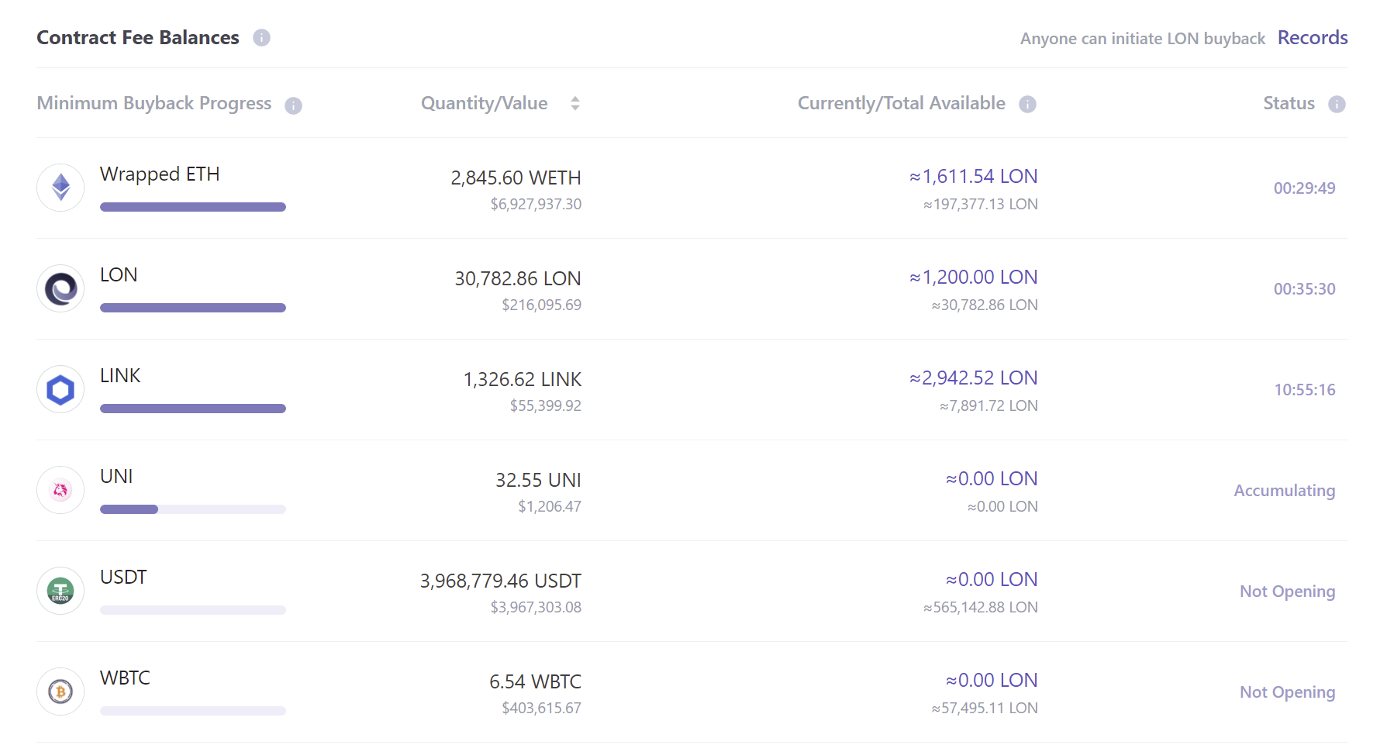Viewport: 1387px width, 745px height.
Task: Open info tooltip next to Contract Fee Balances
Action: coord(262,37)
